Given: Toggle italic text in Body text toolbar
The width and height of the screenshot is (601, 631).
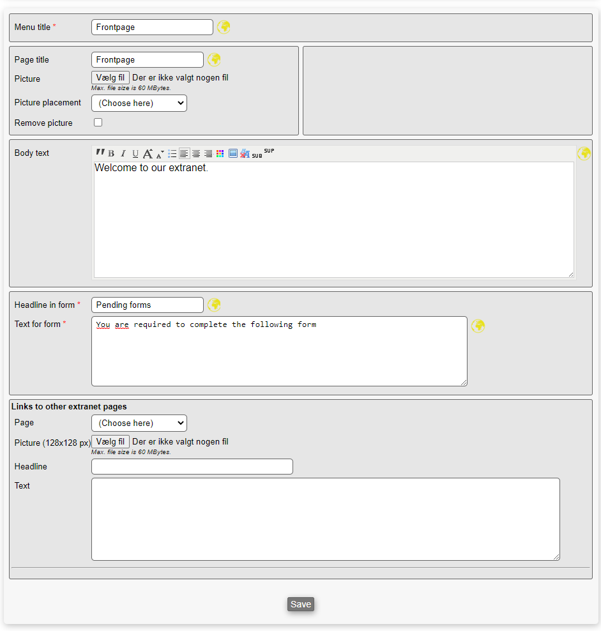Looking at the screenshot, I should (123, 154).
